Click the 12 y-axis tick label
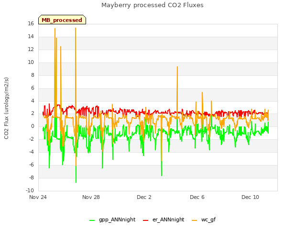The height and width of the screenshot is (229, 306). 31,50
